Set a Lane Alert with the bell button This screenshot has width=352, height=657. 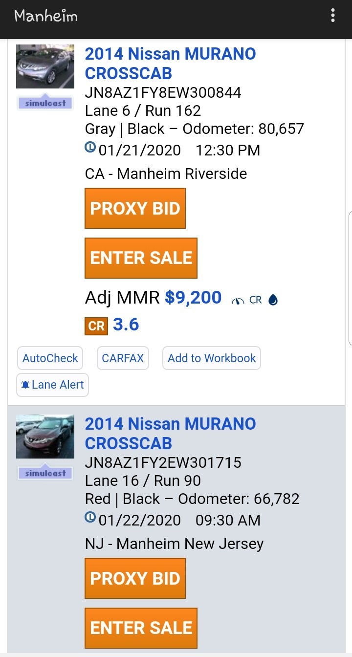point(52,385)
